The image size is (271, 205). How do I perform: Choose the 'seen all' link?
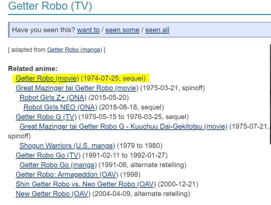157,30
